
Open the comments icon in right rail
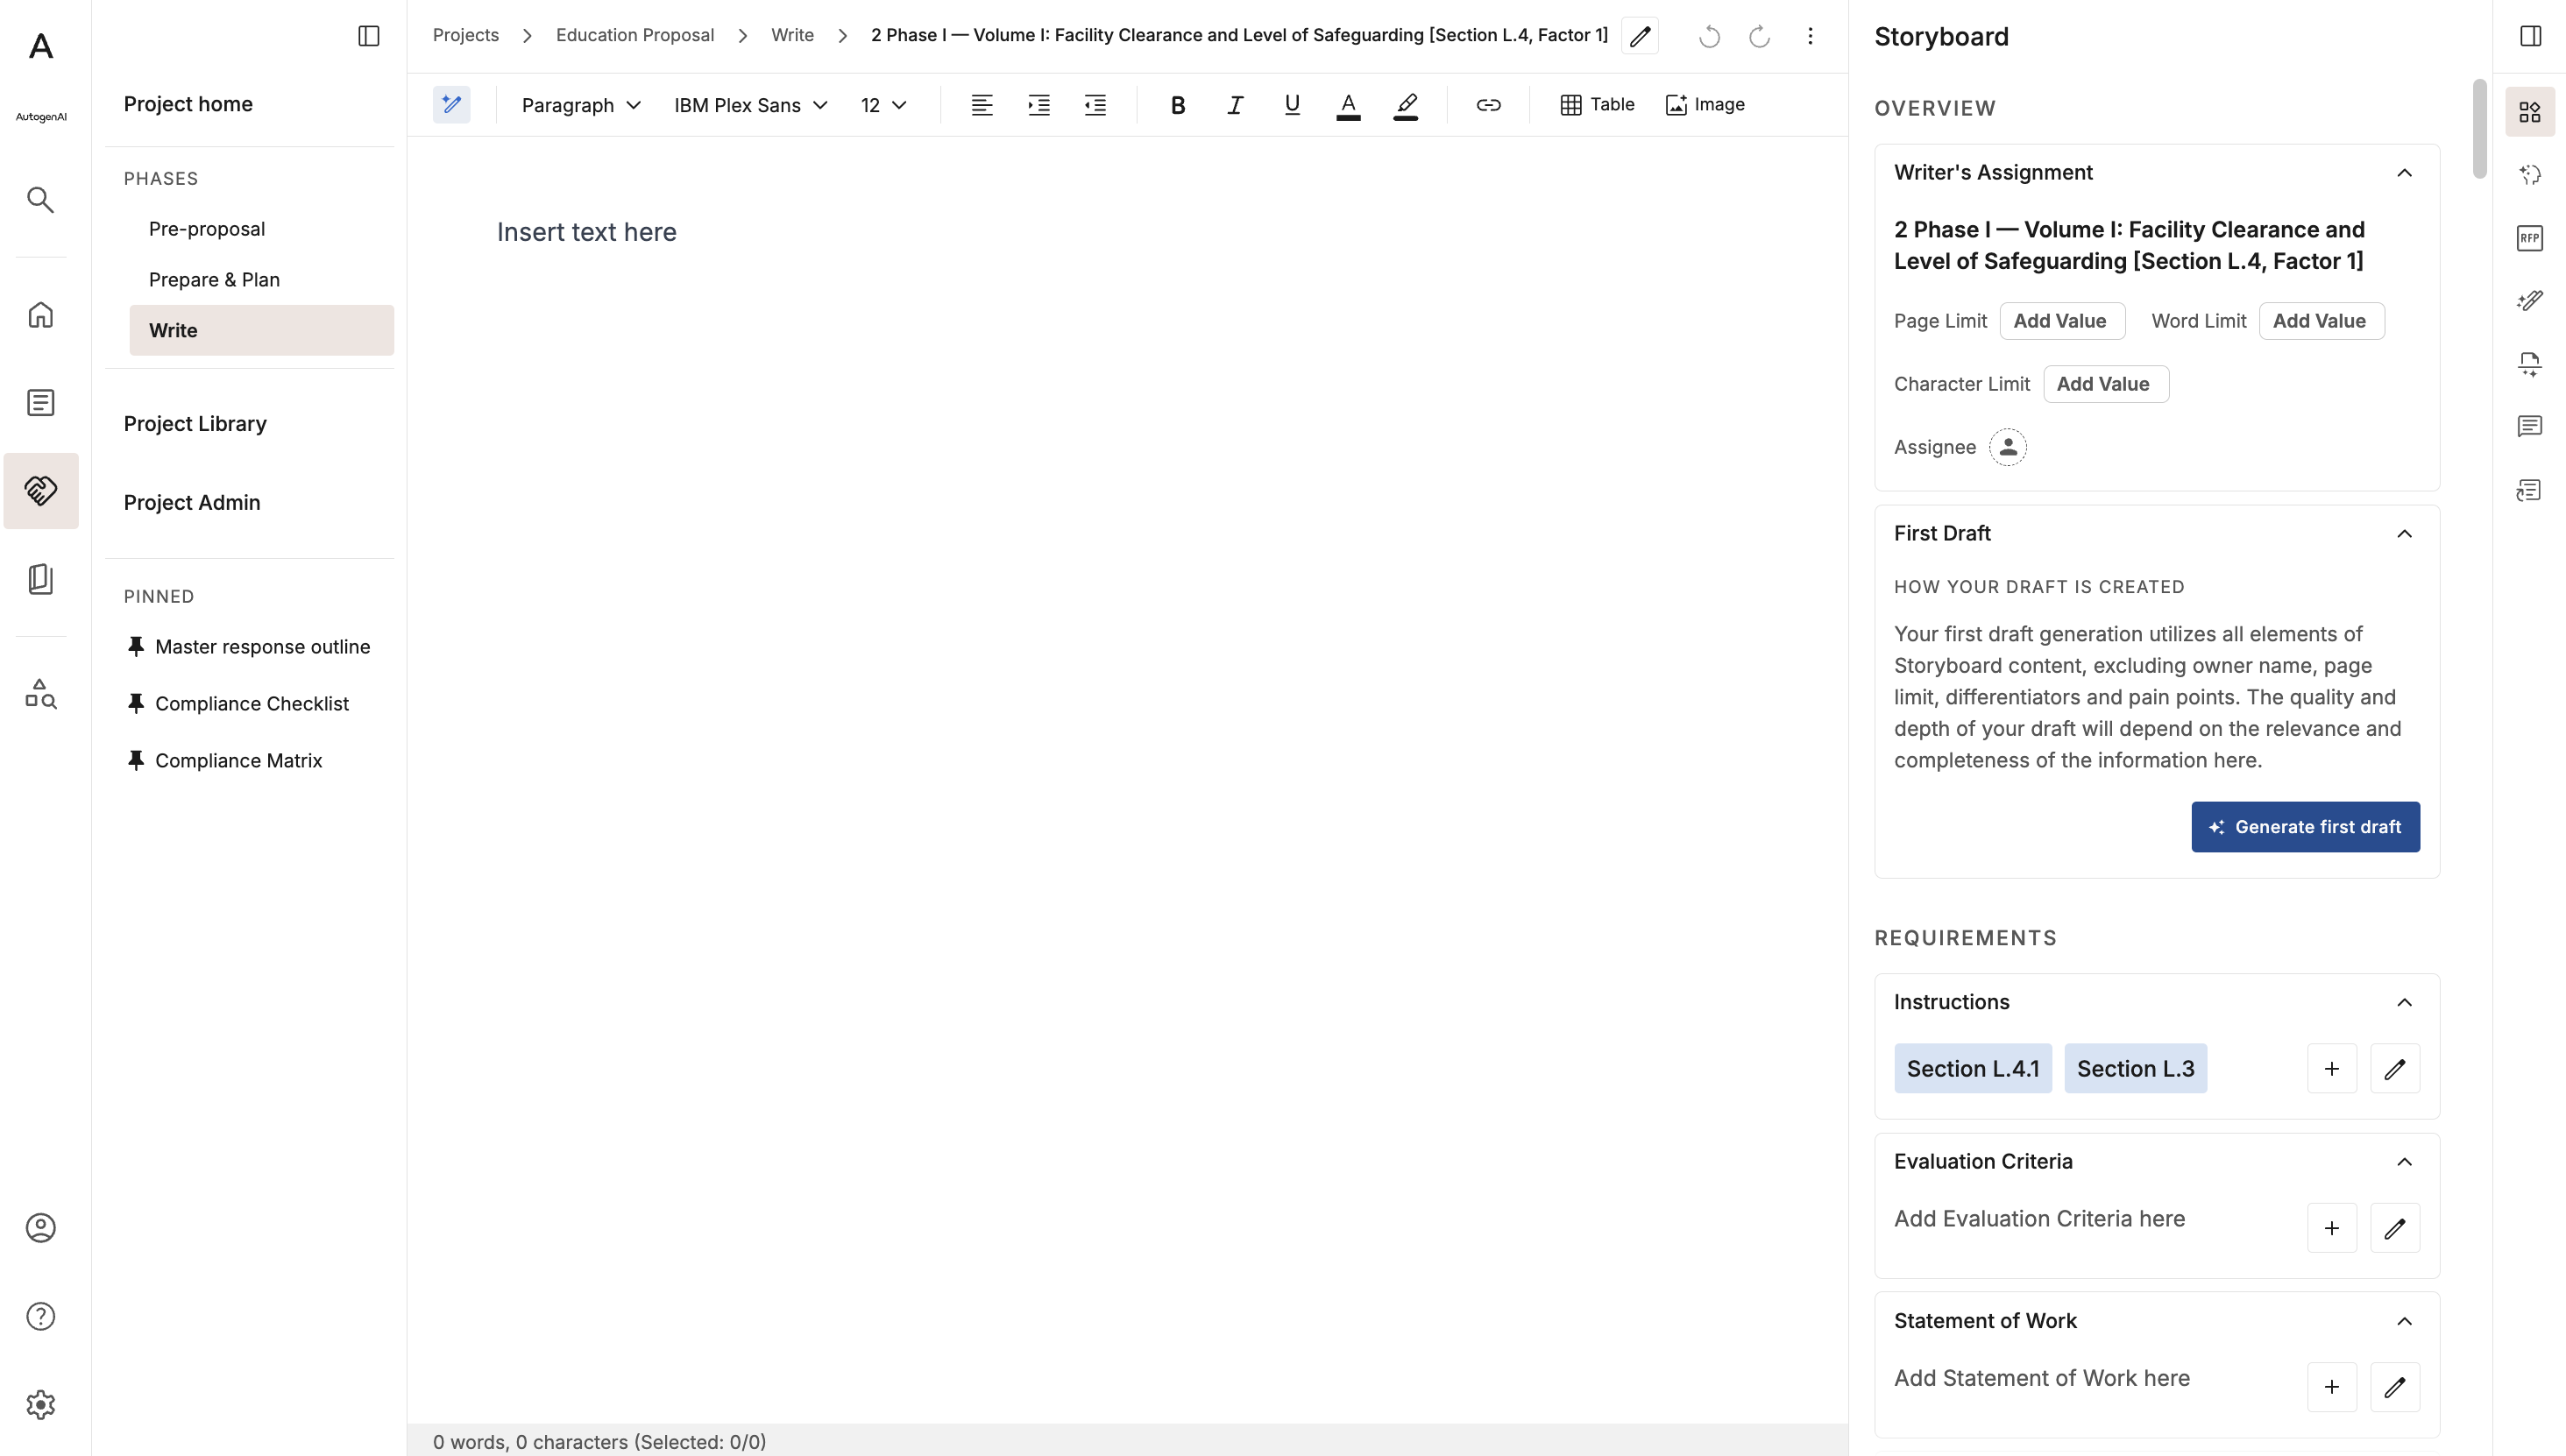pyautogui.click(x=2529, y=427)
